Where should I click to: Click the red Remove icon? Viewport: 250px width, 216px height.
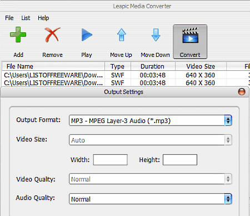(x=52, y=35)
